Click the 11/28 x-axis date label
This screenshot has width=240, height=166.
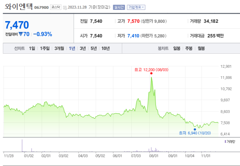pyautogui.click(x=9, y=156)
